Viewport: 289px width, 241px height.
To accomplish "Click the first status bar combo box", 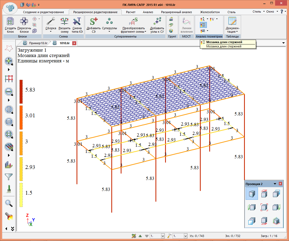I will [x=157, y=236].
